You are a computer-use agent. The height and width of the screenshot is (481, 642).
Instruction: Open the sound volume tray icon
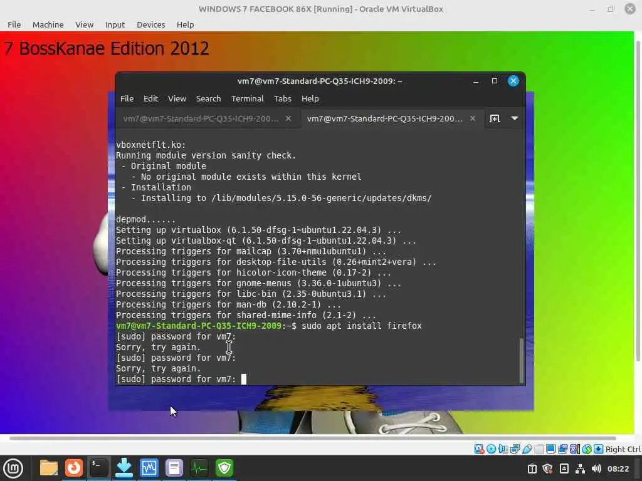(596, 468)
